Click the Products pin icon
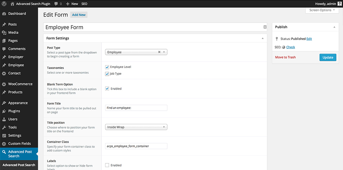The height and width of the screenshot is (170, 343). coord(4,92)
